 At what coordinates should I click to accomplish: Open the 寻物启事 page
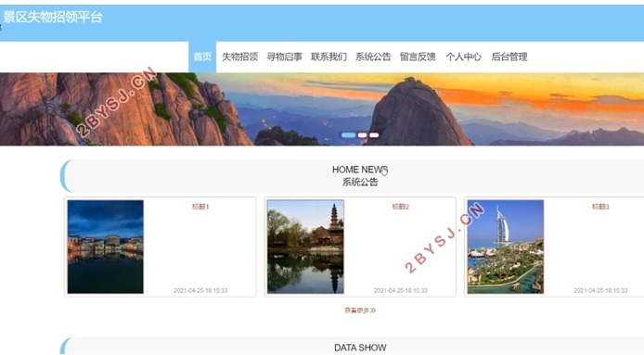[x=284, y=57]
